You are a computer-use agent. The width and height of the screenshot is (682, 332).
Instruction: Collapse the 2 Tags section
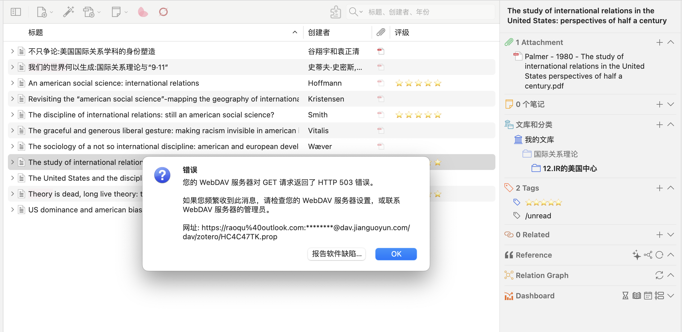671,188
